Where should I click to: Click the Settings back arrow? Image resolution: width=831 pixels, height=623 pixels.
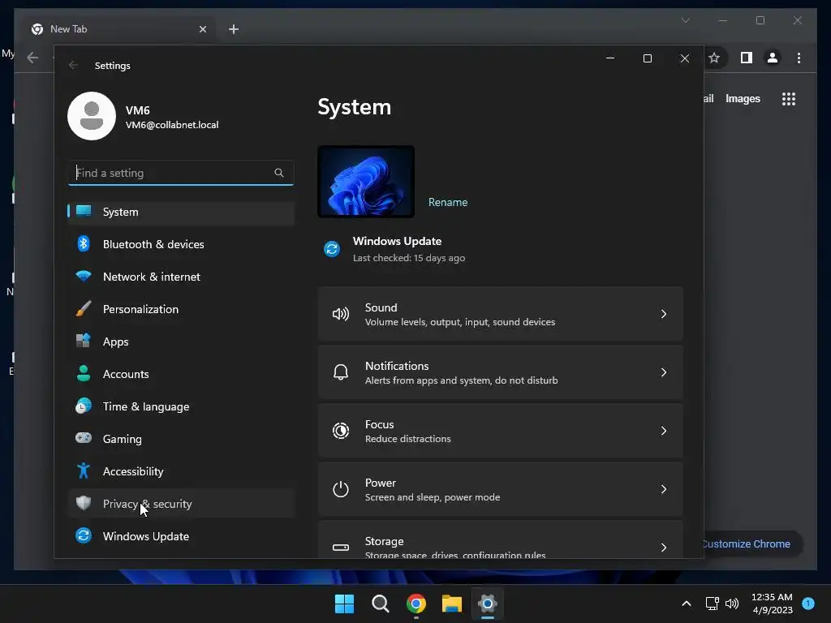73,65
